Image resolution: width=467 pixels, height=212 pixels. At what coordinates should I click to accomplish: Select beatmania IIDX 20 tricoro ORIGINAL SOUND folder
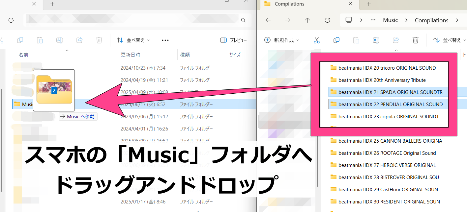click(387, 68)
